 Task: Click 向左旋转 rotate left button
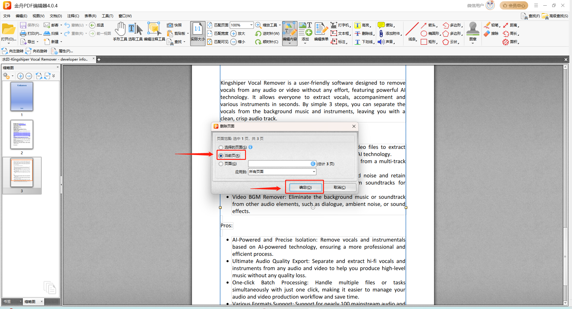click(x=12, y=51)
